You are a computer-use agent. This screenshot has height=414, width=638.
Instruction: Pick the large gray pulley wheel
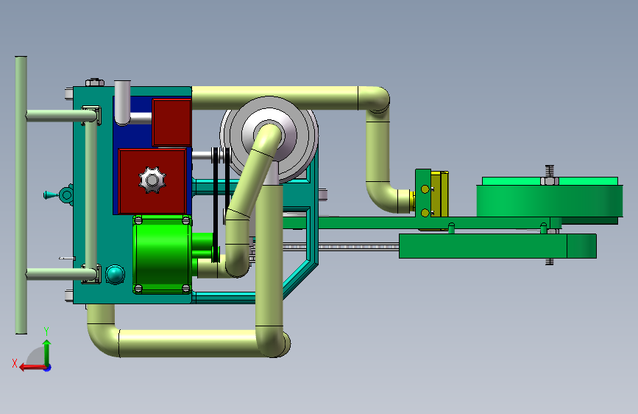(x=269, y=138)
